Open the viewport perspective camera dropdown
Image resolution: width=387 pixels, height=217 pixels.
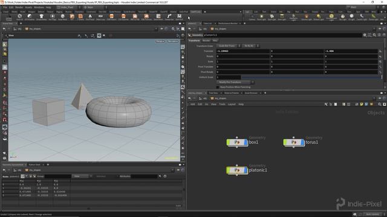click(160, 42)
